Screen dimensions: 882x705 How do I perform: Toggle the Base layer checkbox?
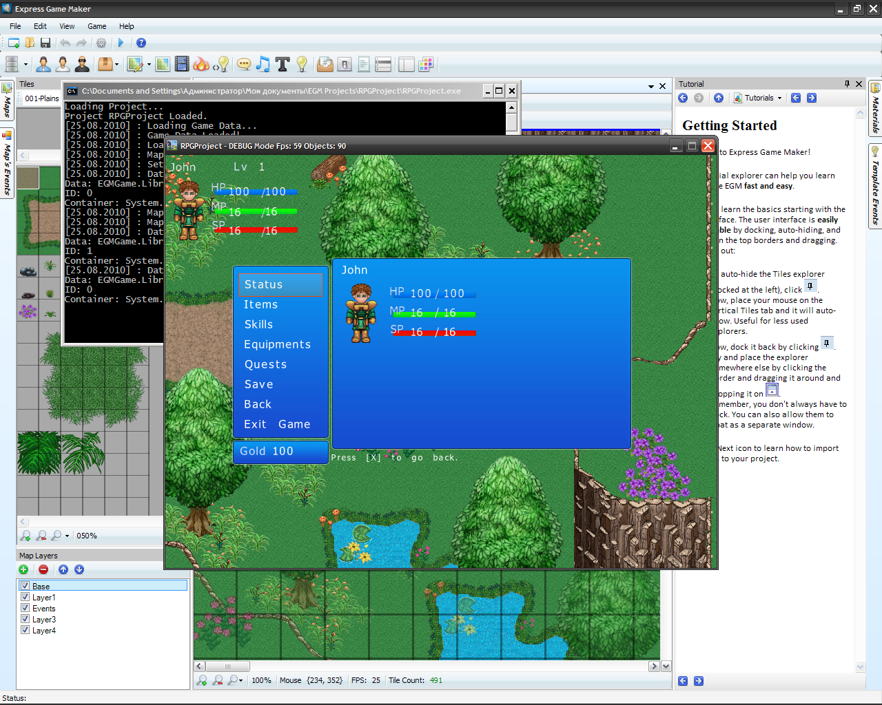[x=25, y=586]
